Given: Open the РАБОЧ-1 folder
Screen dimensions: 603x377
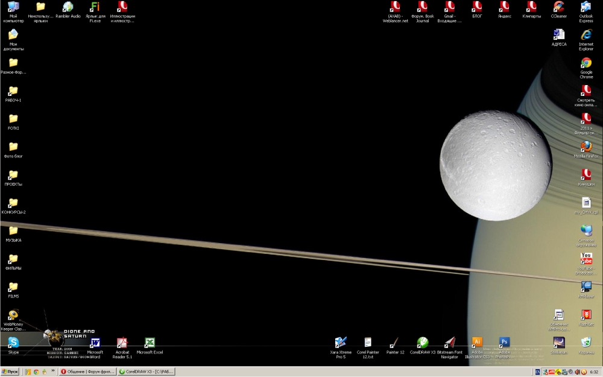Looking at the screenshot, I should (13, 93).
